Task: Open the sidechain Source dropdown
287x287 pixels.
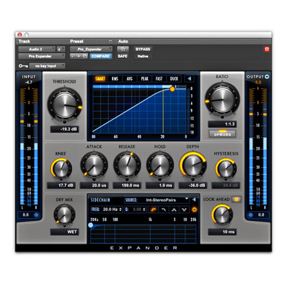Action: (157, 200)
